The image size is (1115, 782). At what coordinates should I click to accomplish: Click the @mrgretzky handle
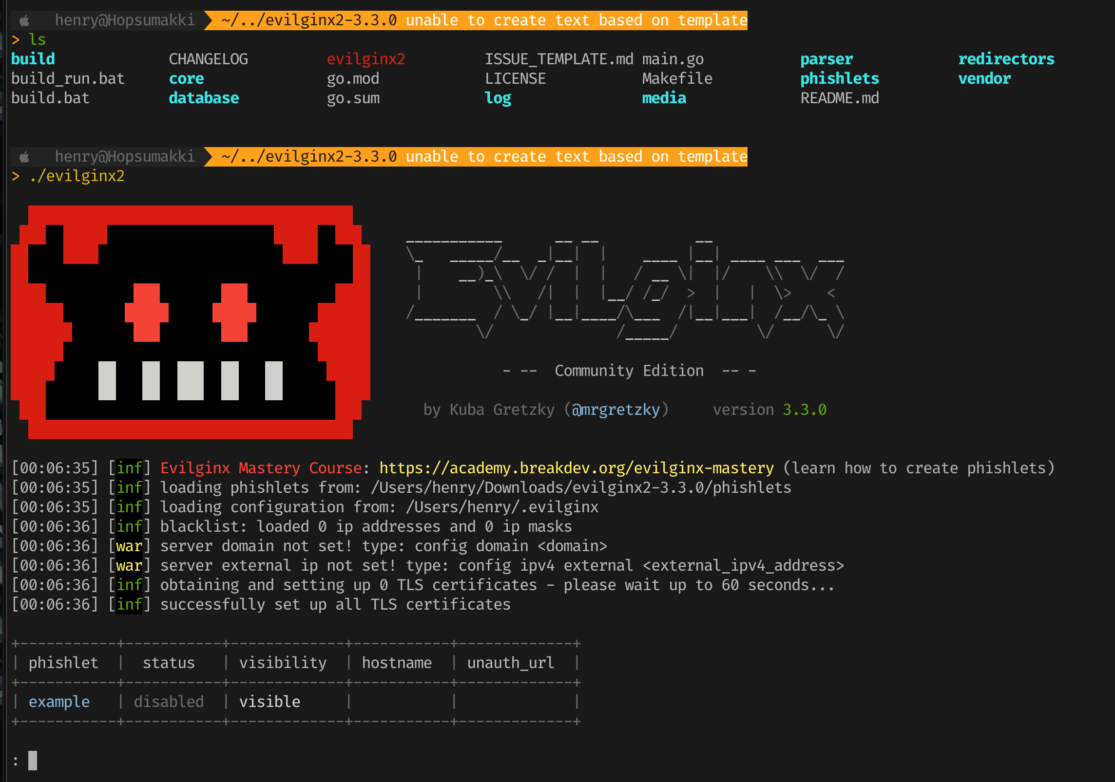point(615,410)
